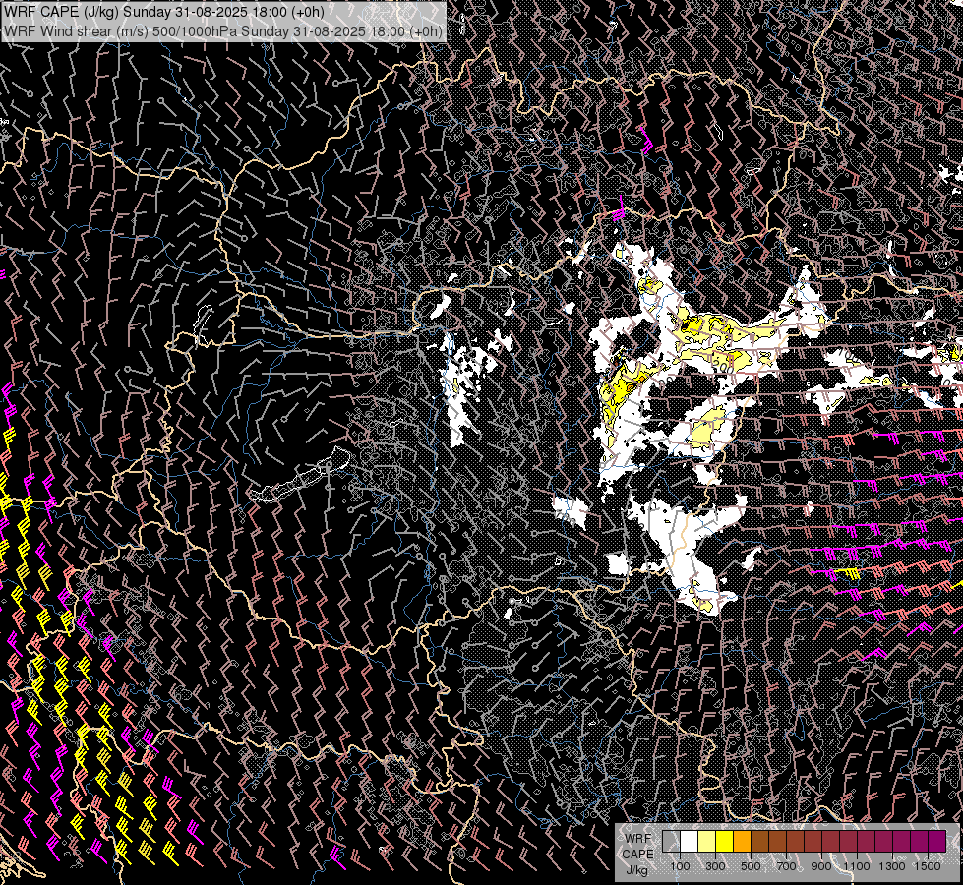Select the bright yellow 300–400 legend swatch
Viewport: 963px width, 885px height.
725,841
